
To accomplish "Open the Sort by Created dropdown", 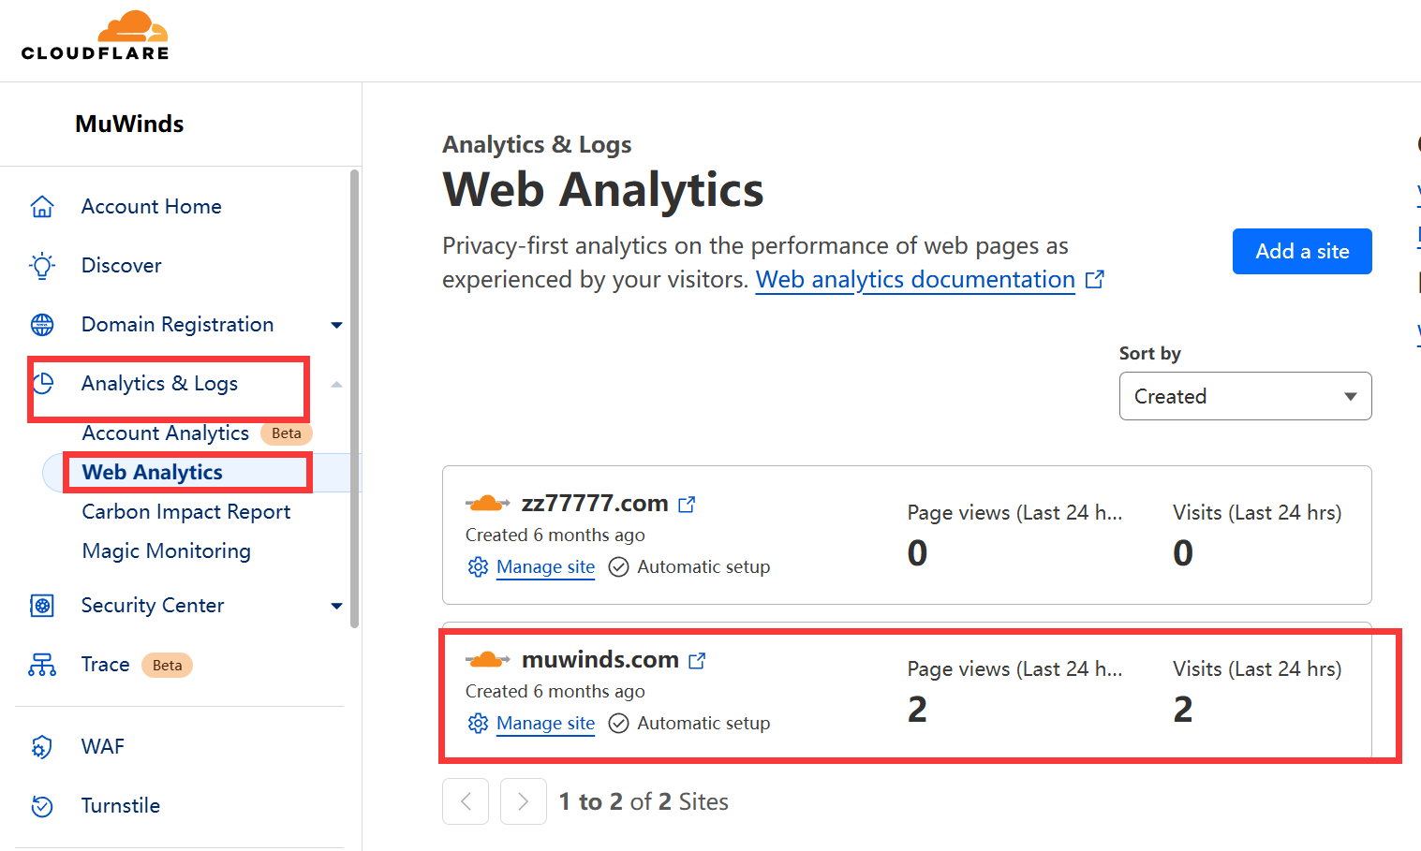I will pyautogui.click(x=1245, y=396).
